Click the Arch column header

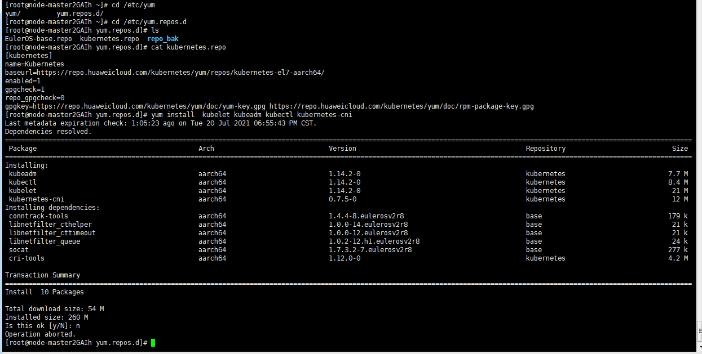(x=206, y=149)
